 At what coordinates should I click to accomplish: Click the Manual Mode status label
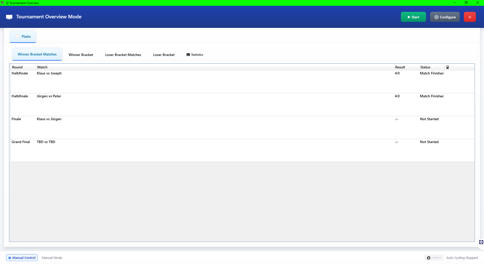[52, 258]
